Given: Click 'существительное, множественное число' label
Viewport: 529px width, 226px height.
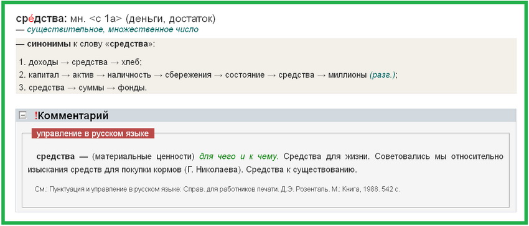Looking at the screenshot, I should pos(113,30).
